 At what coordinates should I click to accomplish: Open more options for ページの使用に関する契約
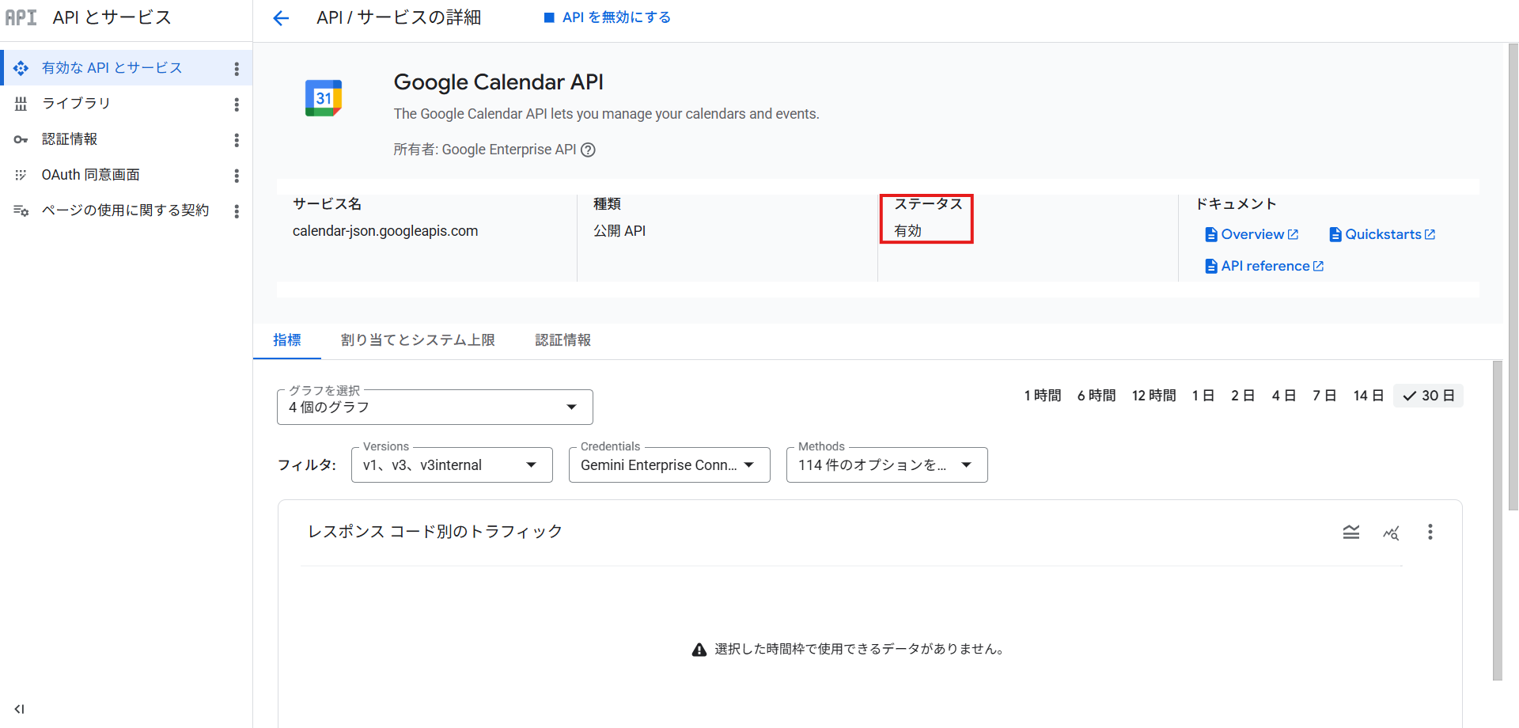click(237, 211)
